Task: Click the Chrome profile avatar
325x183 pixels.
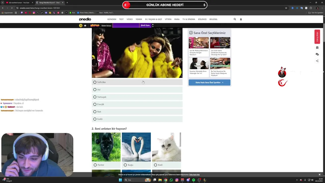Action: (317, 8)
